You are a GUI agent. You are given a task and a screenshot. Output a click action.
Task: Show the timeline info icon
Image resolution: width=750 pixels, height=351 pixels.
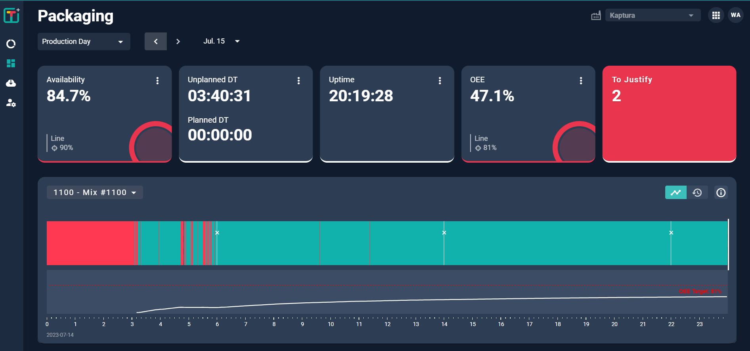point(721,193)
